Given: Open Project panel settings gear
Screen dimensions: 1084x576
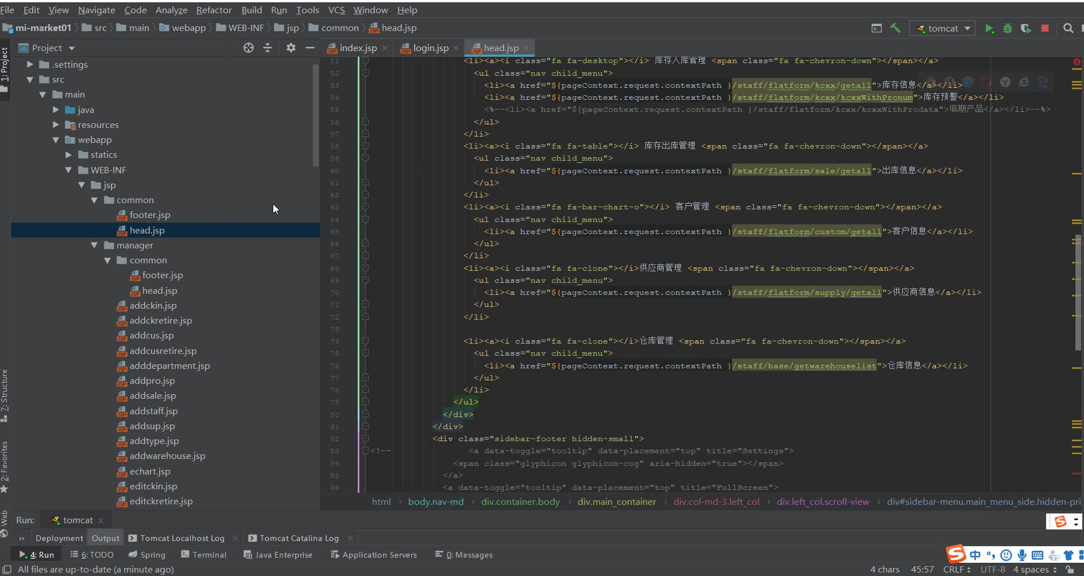Looking at the screenshot, I should (291, 48).
